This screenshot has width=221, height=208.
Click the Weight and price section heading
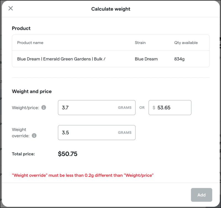click(31, 91)
